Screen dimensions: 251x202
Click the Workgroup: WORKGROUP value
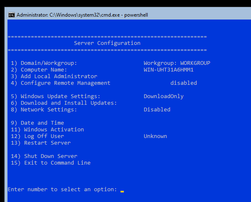pyautogui.click(x=177, y=63)
